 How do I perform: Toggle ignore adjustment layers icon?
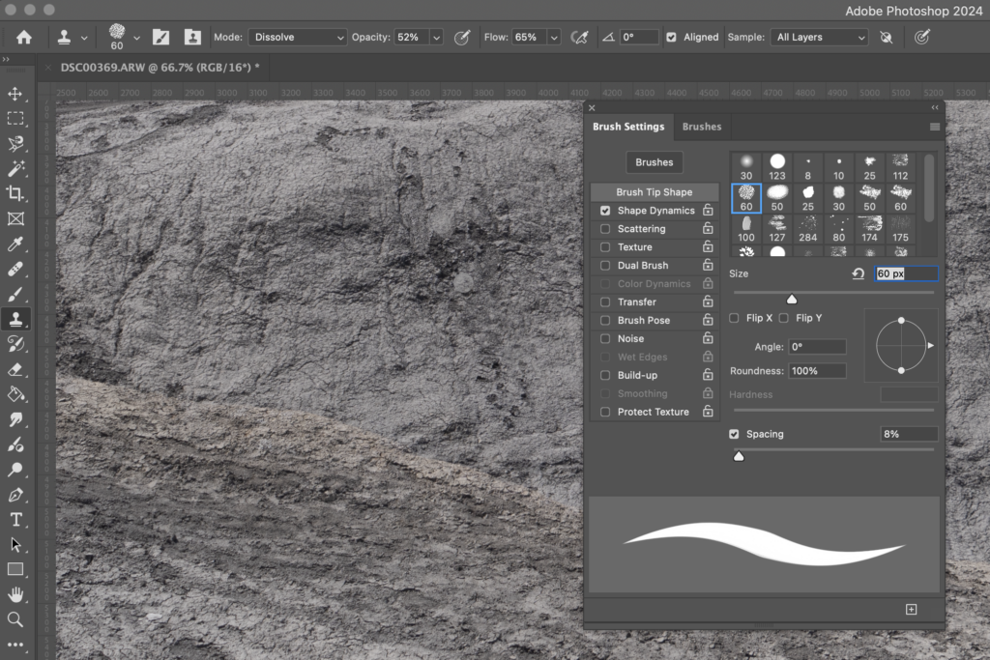coord(887,38)
